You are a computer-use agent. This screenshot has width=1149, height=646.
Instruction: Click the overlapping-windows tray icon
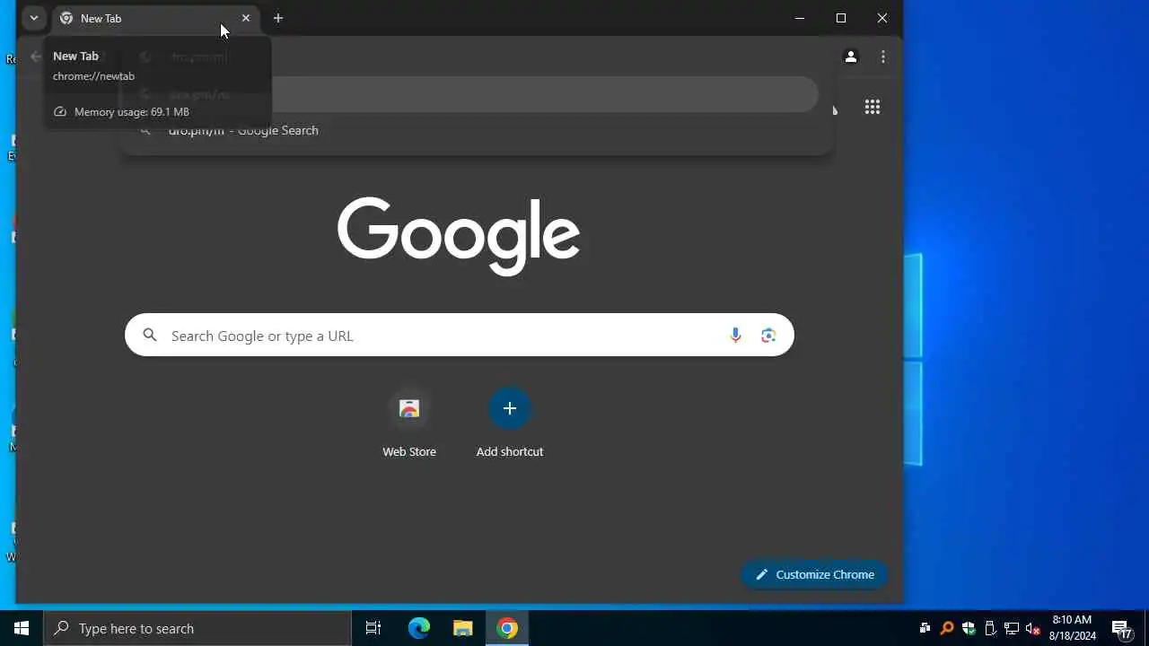pyautogui.click(x=925, y=628)
